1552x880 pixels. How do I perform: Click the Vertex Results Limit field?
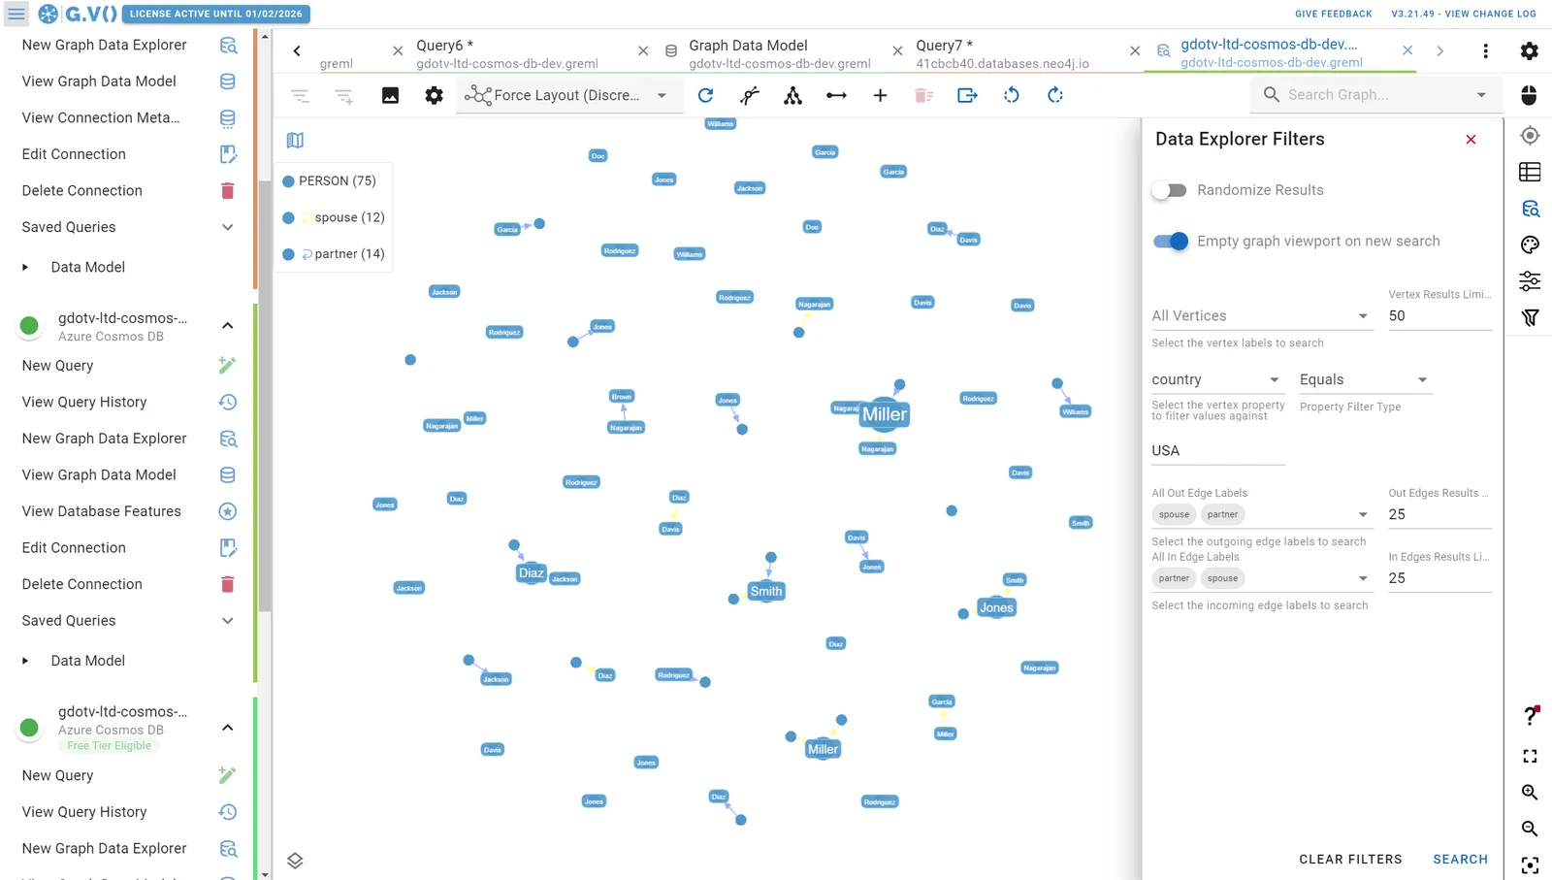1439,316
